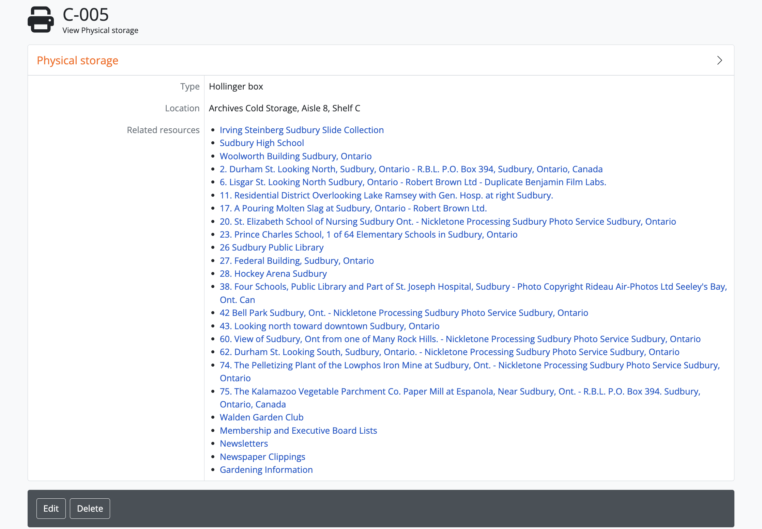This screenshot has height=529, width=762.
Task: Open 23. Prince Charles School link
Action: (x=368, y=235)
